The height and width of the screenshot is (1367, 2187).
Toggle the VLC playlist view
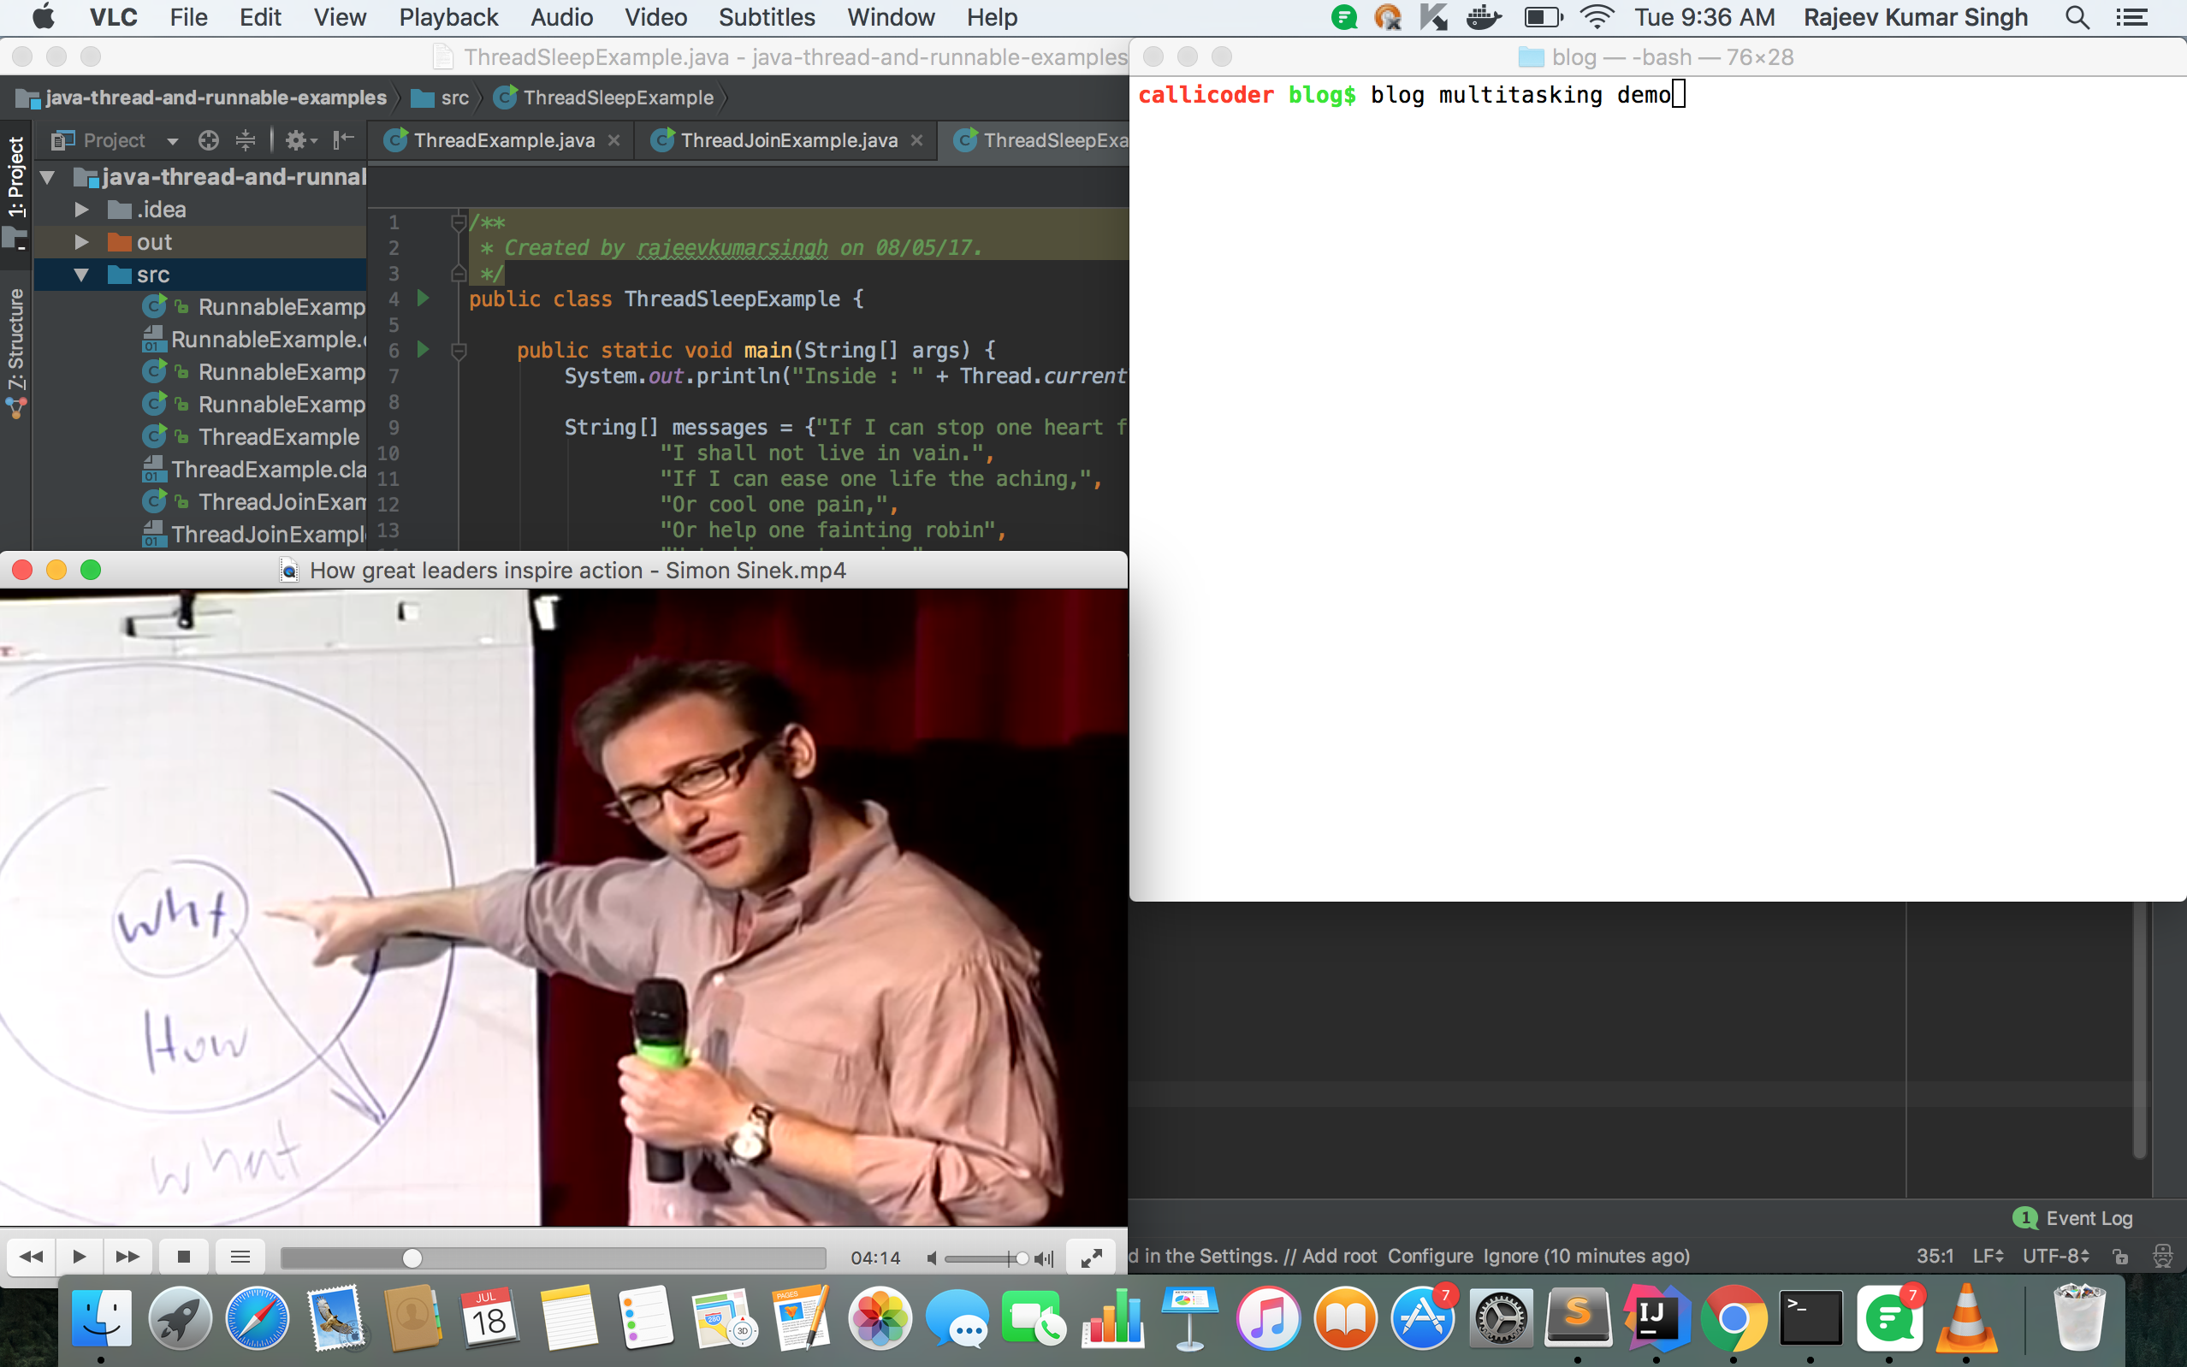coord(240,1257)
